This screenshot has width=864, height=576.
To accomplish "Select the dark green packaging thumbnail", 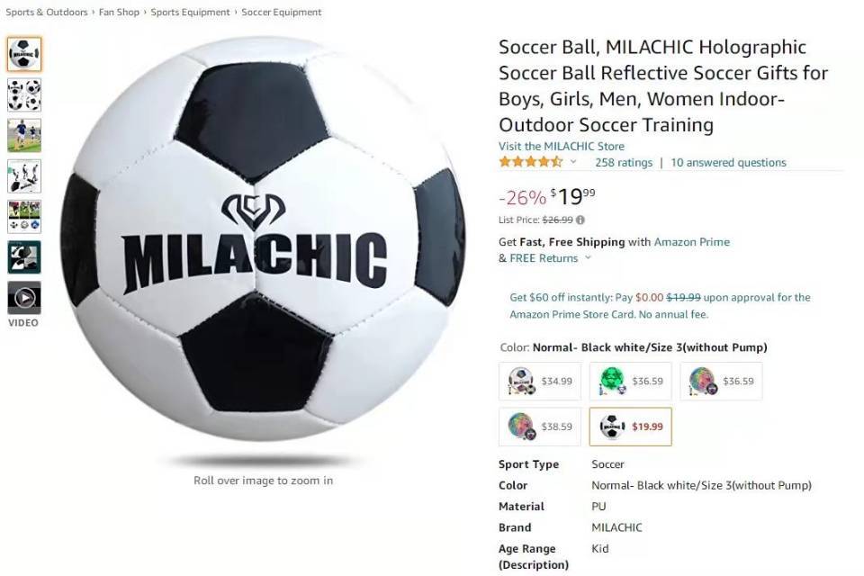I will click(x=23, y=257).
